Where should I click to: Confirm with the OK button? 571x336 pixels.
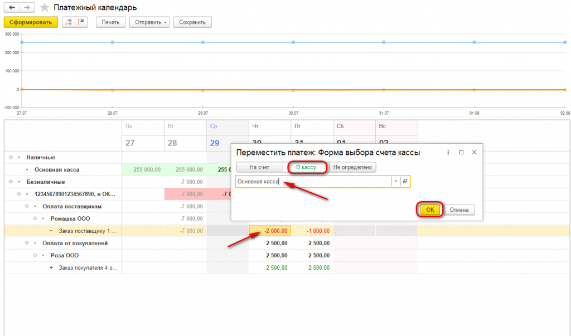[430, 210]
